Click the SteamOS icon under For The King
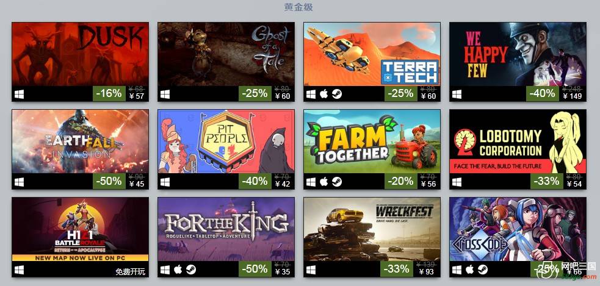Image resolution: width=600 pixels, height=286 pixels. pos(191,270)
